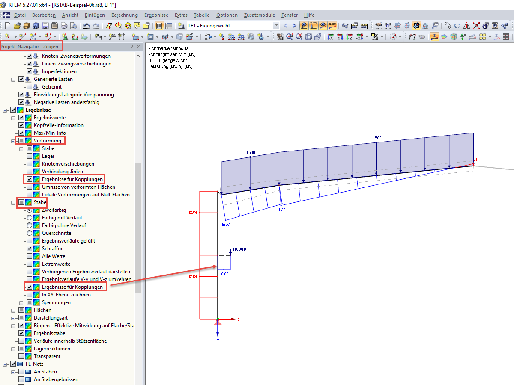Screen dimensions: 514x385
Task: Pin the Projekt-Navigator panel
Action: [x=132, y=47]
